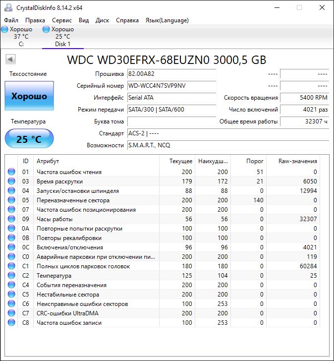Select the Disk 1 tab at 25 °C
The image size is (334, 361).
pyautogui.click(x=62, y=36)
